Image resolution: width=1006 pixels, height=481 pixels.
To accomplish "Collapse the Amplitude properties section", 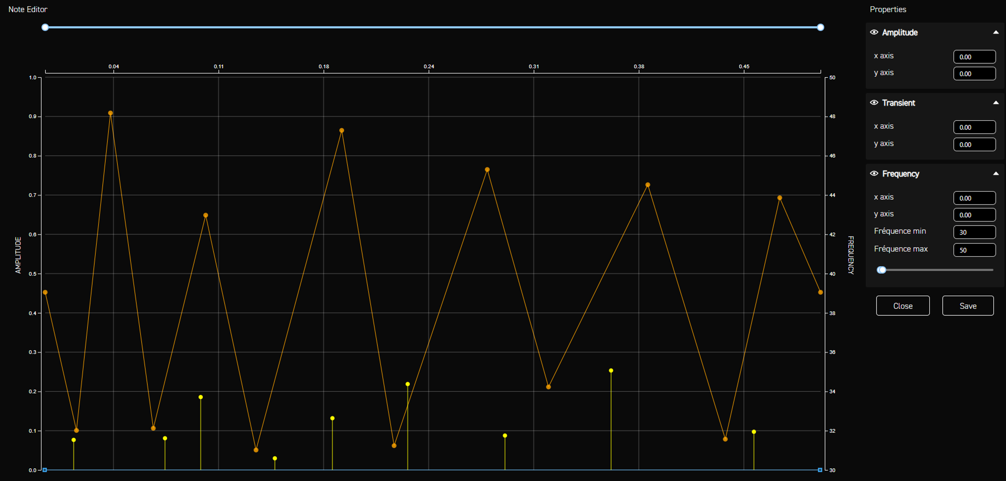I will click(995, 32).
